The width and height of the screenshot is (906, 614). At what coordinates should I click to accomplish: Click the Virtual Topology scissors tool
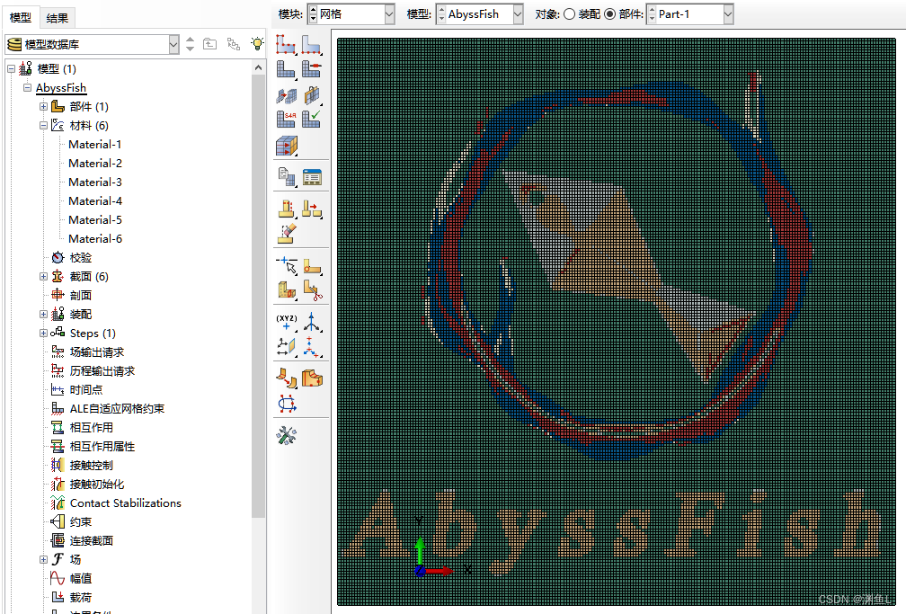[x=312, y=289]
